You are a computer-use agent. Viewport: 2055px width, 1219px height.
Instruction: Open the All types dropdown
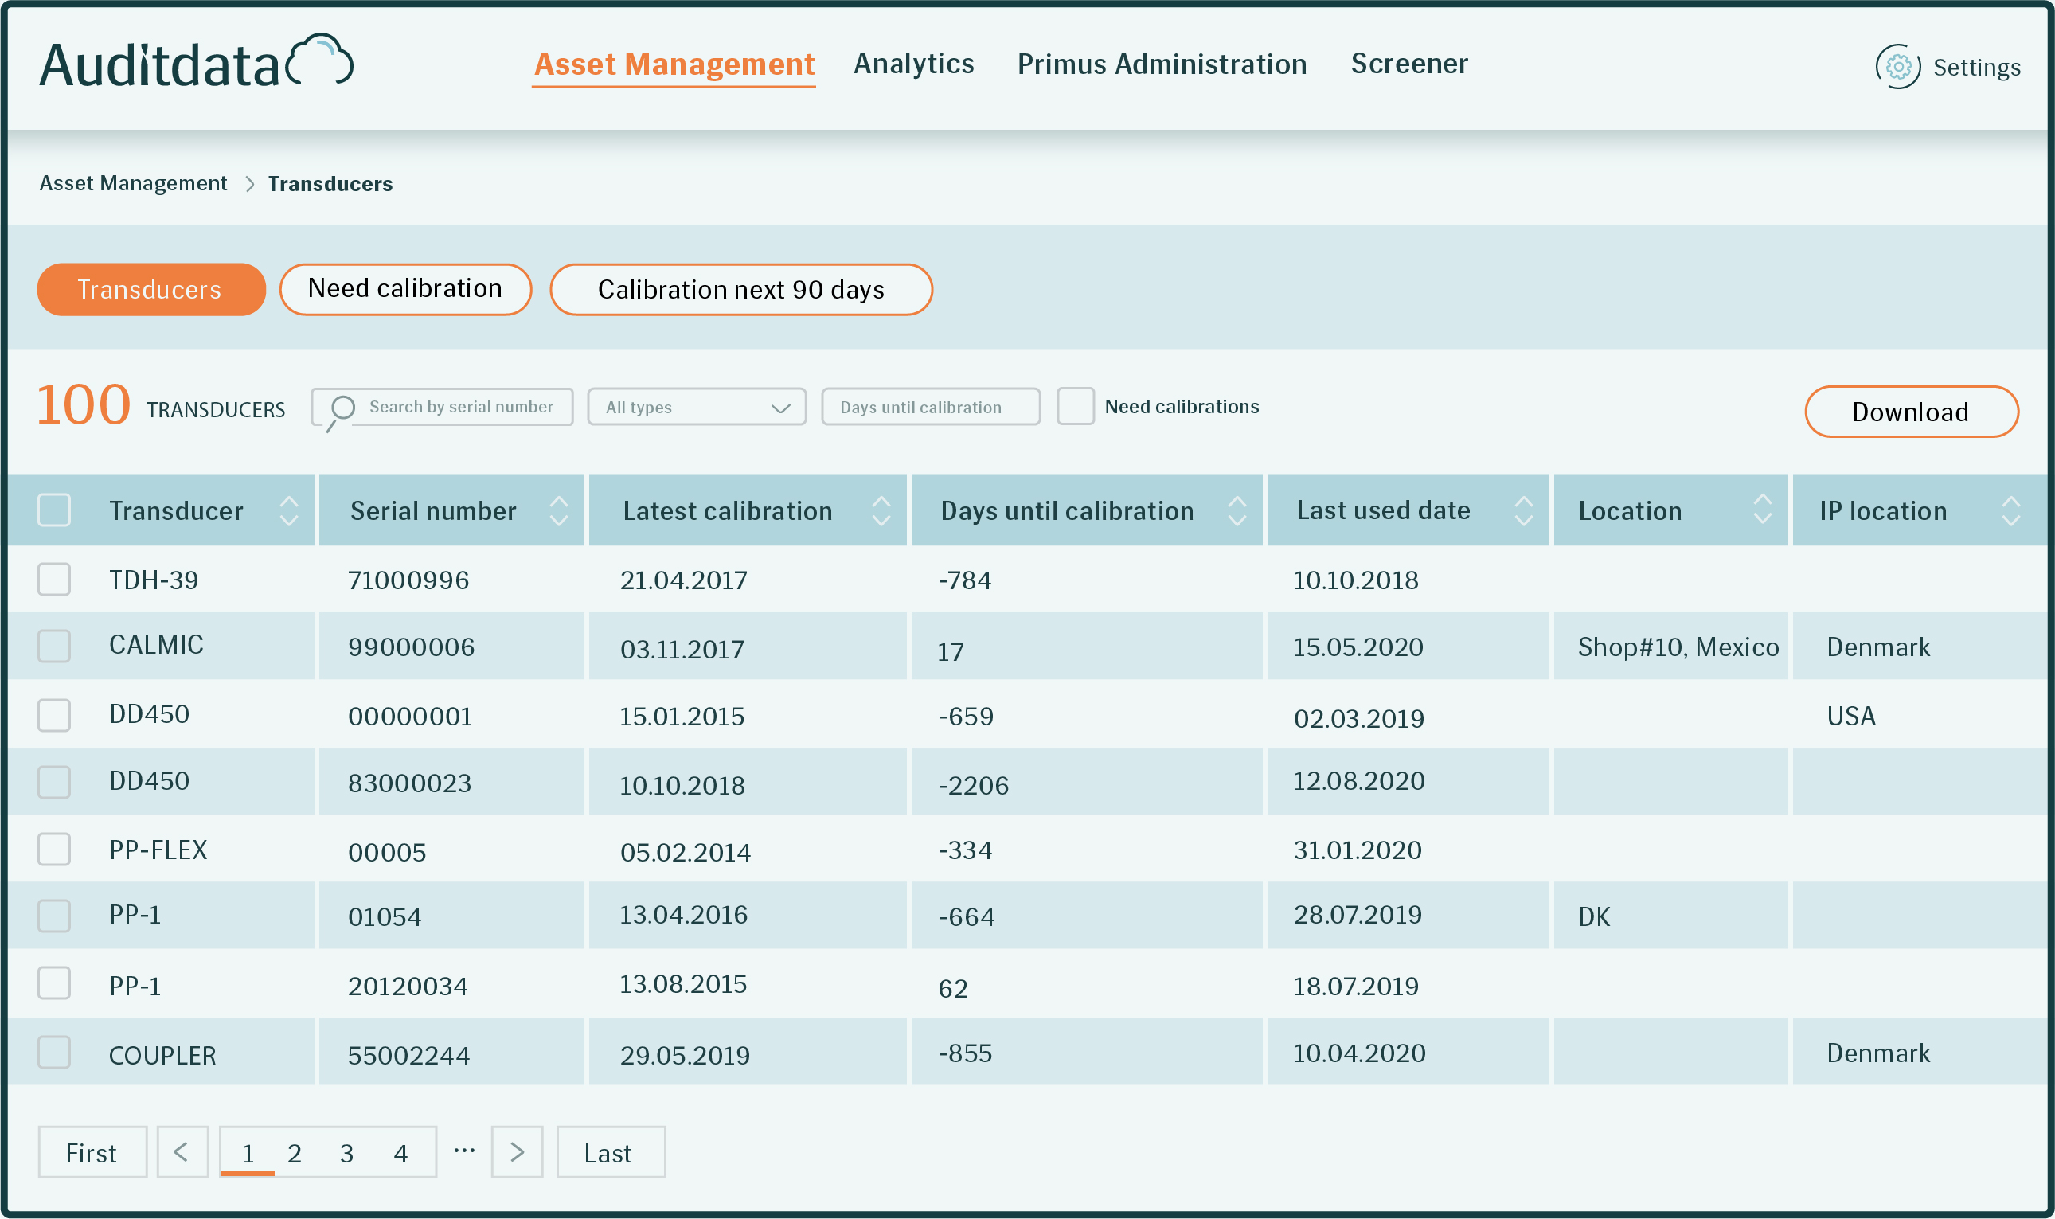pyautogui.click(x=696, y=407)
